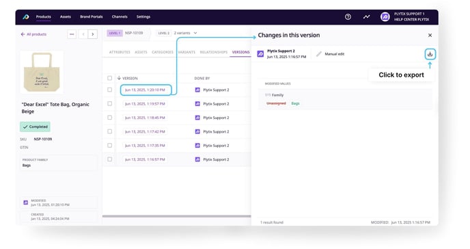
Task: Open the Brand Portals menu
Action: 92,17
